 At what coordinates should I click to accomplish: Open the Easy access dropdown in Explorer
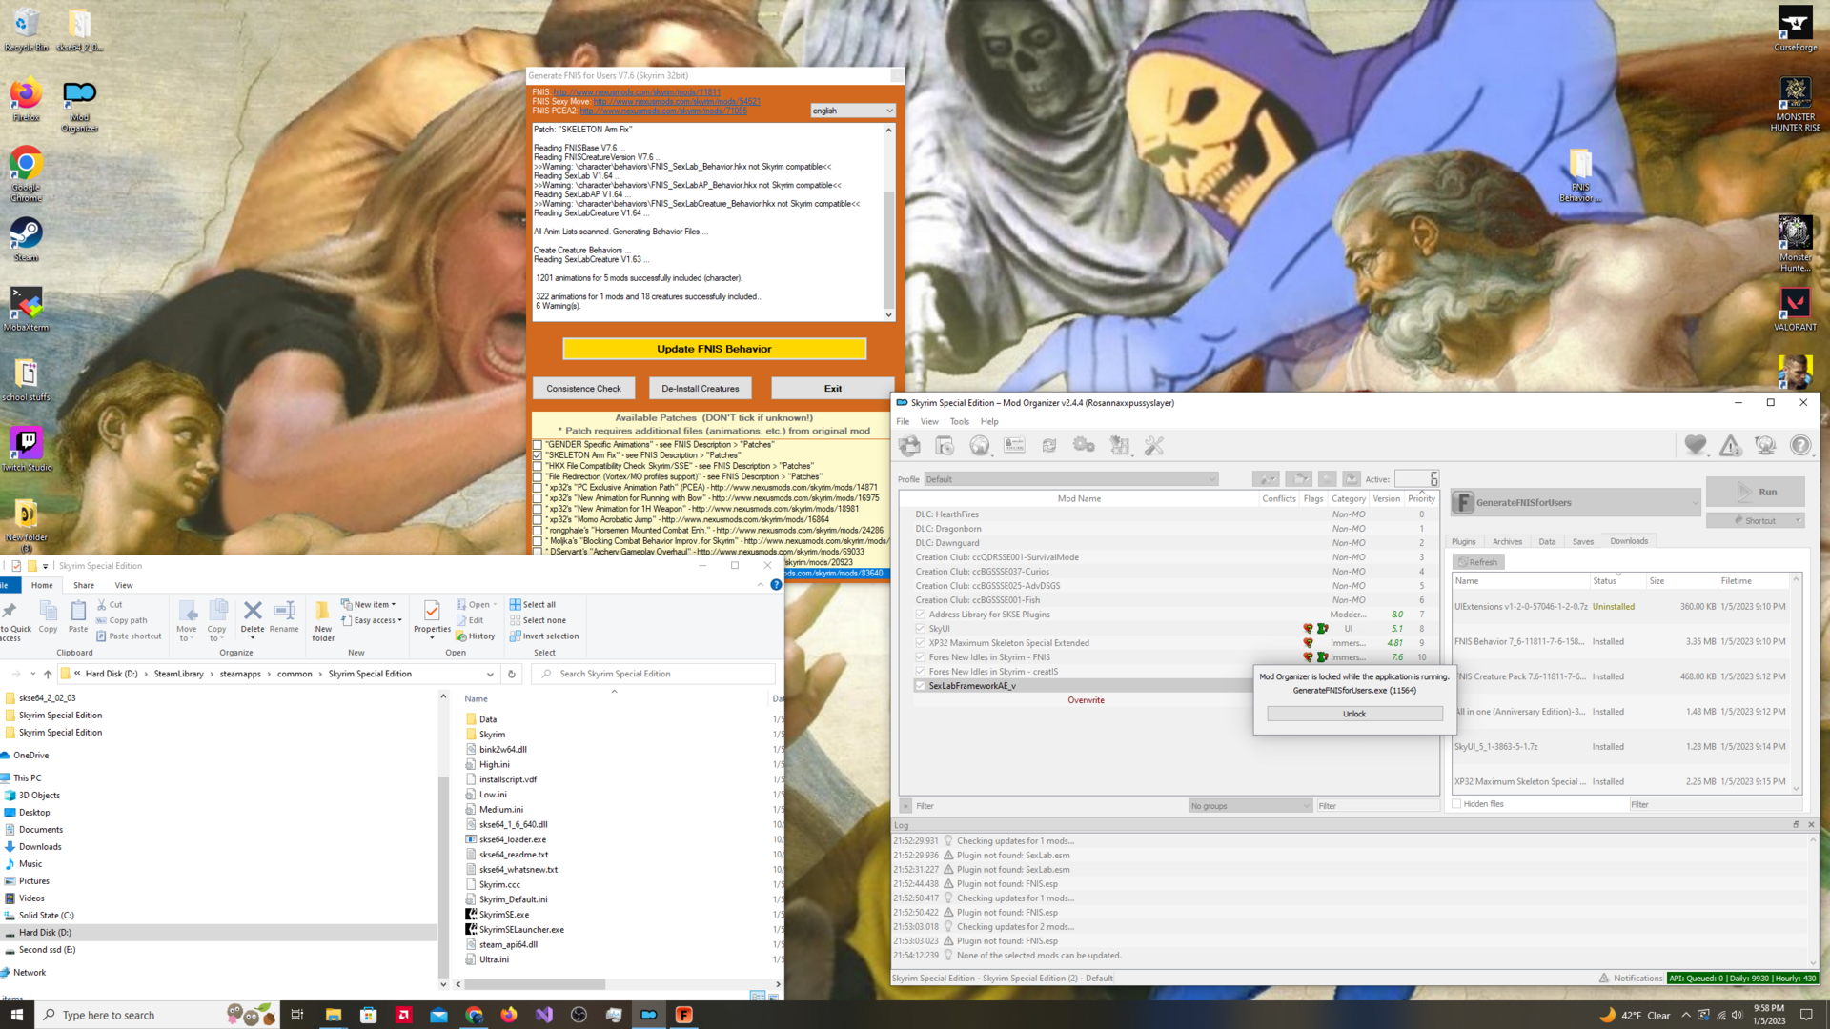[372, 620]
